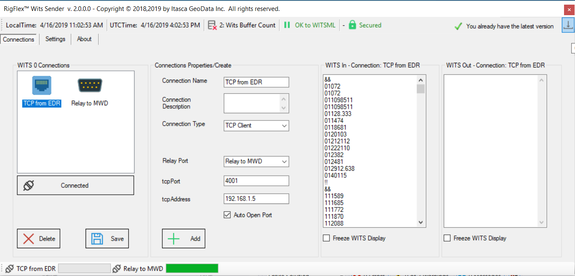
Task: Click the latest version green checkmark icon
Action: (458, 26)
